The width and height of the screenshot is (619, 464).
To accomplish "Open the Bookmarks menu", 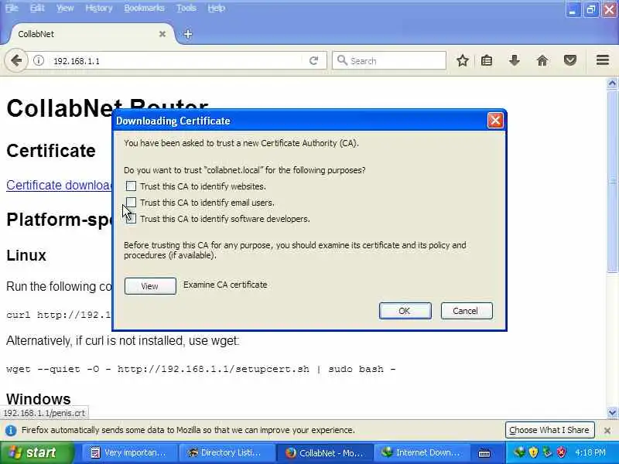I will 144,8.
